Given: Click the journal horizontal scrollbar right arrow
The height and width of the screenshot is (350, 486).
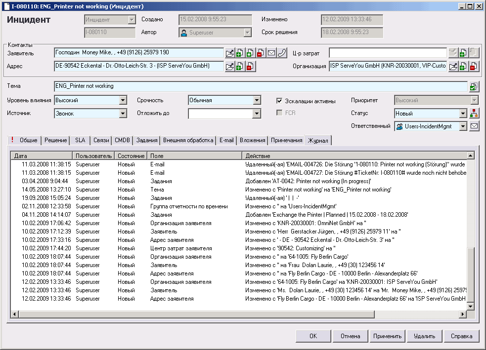Looking at the screenshot, I should (462, 314).
